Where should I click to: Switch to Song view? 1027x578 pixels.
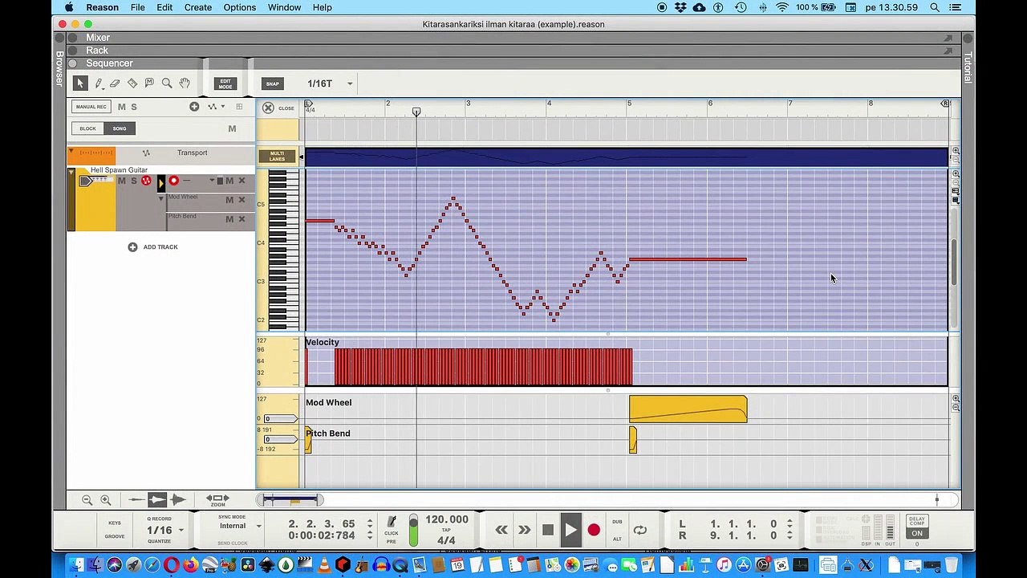point(120,128)
